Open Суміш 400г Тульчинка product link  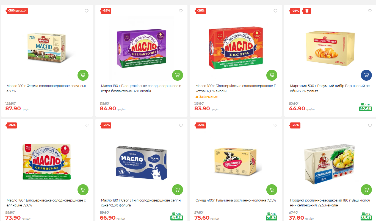236,200
